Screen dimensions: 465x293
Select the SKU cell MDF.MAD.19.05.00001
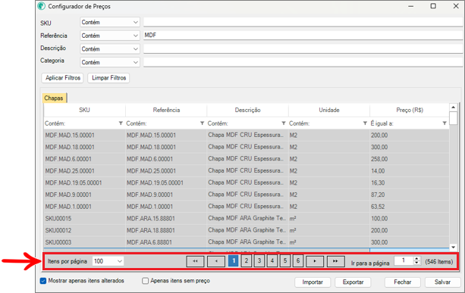(84, 183)
